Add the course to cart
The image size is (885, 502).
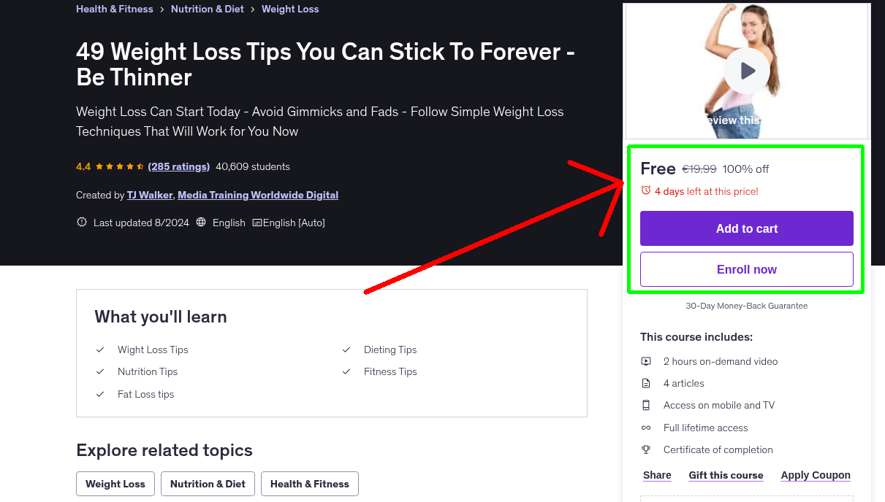coord(747,228)
